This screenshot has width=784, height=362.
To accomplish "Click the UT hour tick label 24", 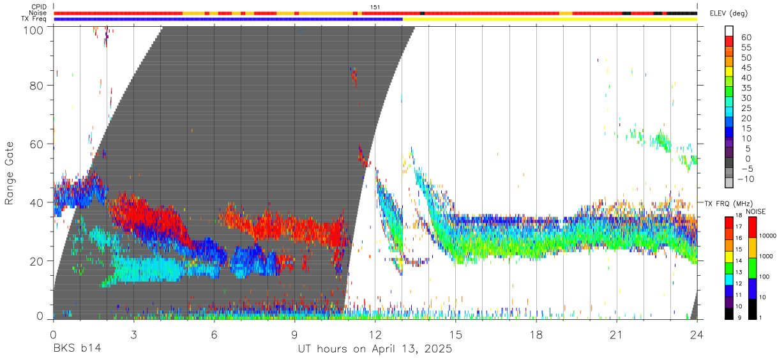I will 697,333.
